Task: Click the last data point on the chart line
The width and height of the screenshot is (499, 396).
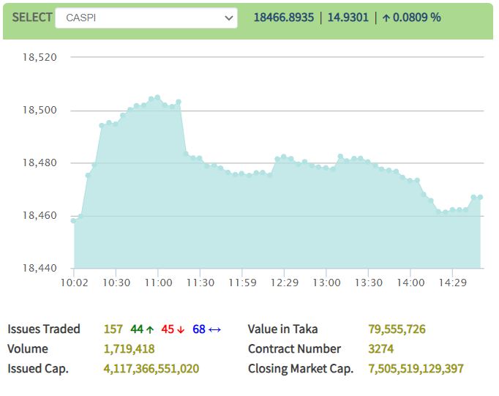Action: pyautogui.click(x=481, y=196)
